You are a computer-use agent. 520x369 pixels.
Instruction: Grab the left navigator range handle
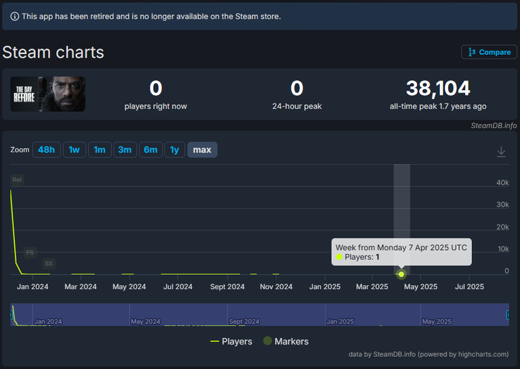[11, 315]
